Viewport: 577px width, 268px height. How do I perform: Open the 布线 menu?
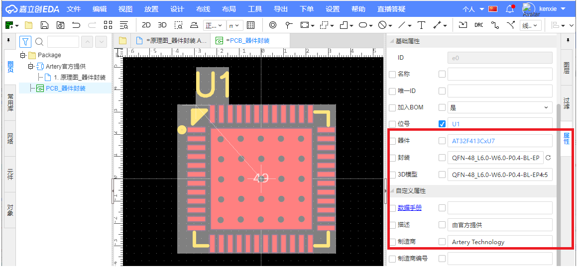point(203,9)
